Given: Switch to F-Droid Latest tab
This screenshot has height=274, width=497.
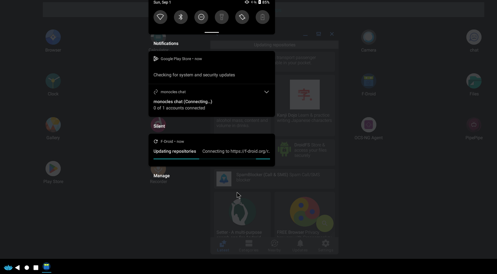Looking at the screenshot, I should pyautogui.click(x=223, y=246).
